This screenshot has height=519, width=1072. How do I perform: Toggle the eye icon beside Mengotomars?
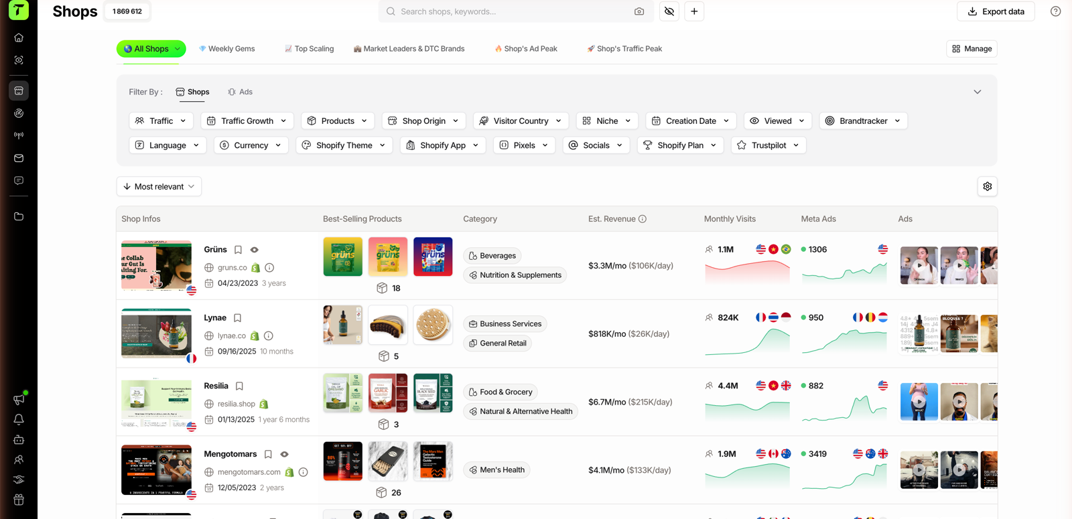pos(285,454)
